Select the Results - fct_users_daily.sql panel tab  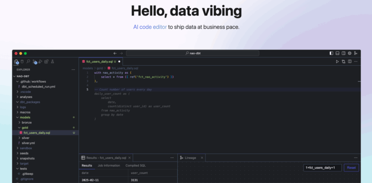tap(106, 158)
